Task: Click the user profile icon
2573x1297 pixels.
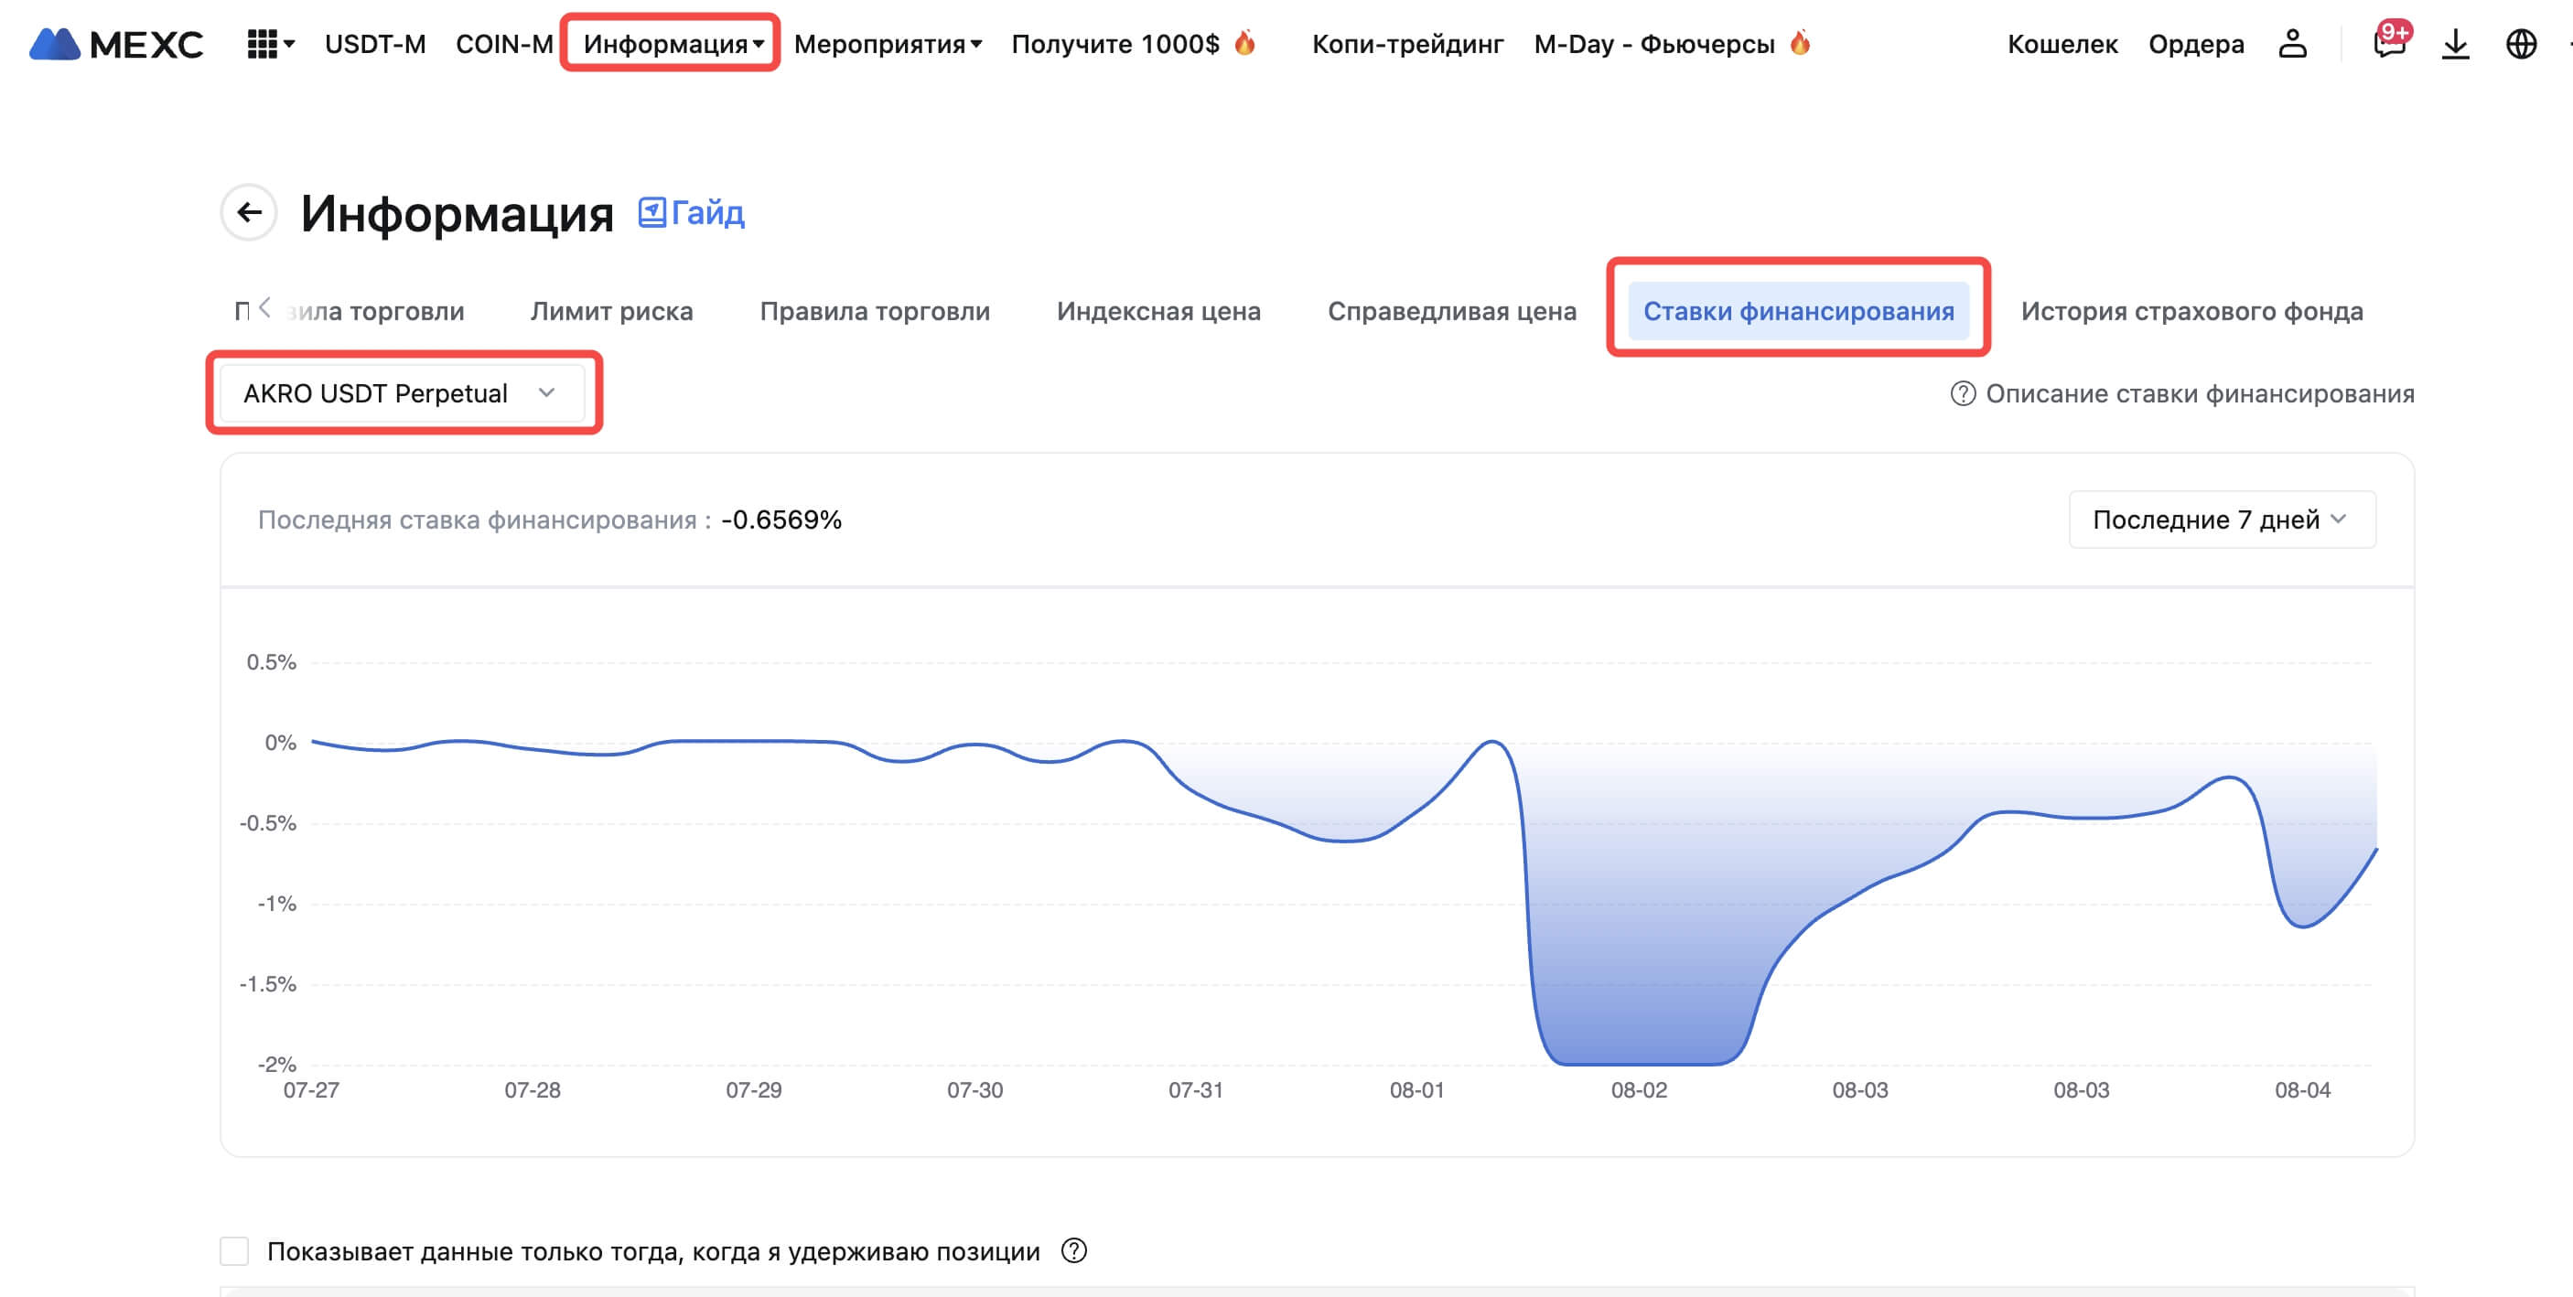Action: tap(2292, 44)
